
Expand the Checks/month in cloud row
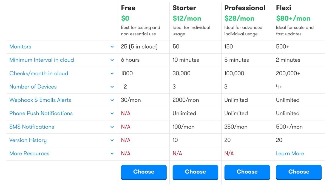112,73
